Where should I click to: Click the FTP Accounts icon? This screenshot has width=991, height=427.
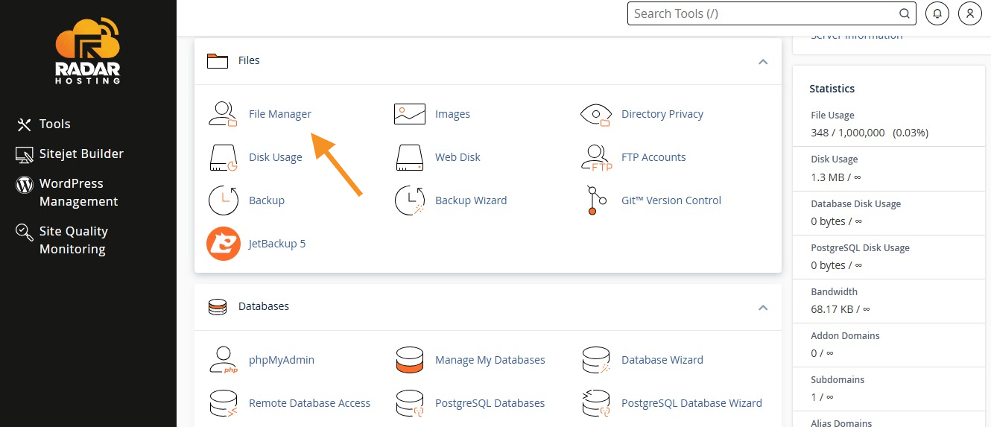(595, 157)
